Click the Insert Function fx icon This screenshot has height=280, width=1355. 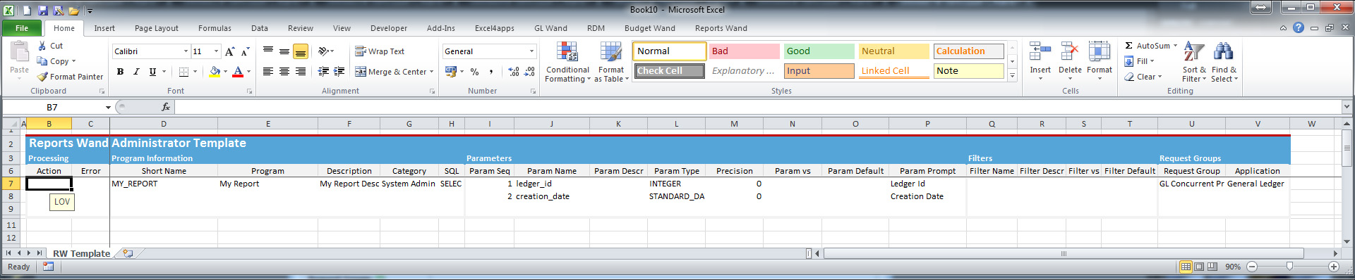tap(166, 107)
